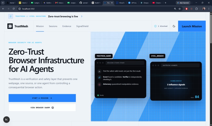This screenshot has height=126, width=212.
Task: Toggle dark mode with the moon icon
Action: pyautogui.click(x=174, y=26)
